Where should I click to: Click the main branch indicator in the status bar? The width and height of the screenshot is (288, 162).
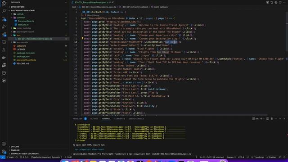coord(11,157)
